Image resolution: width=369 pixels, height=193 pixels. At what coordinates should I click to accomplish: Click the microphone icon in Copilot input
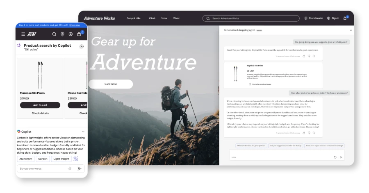(x=70, y=168)
